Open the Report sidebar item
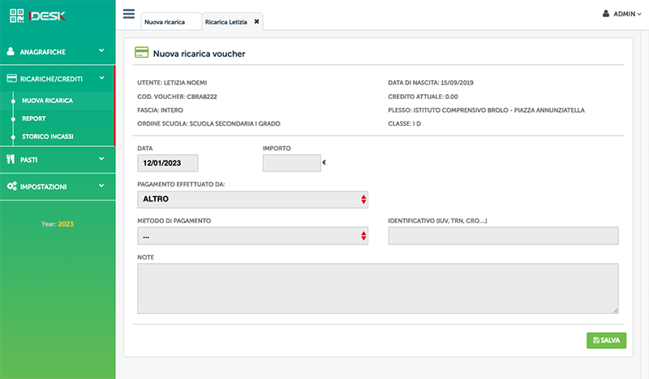Screen dimensions: 649x379 [x=34, y=118]
